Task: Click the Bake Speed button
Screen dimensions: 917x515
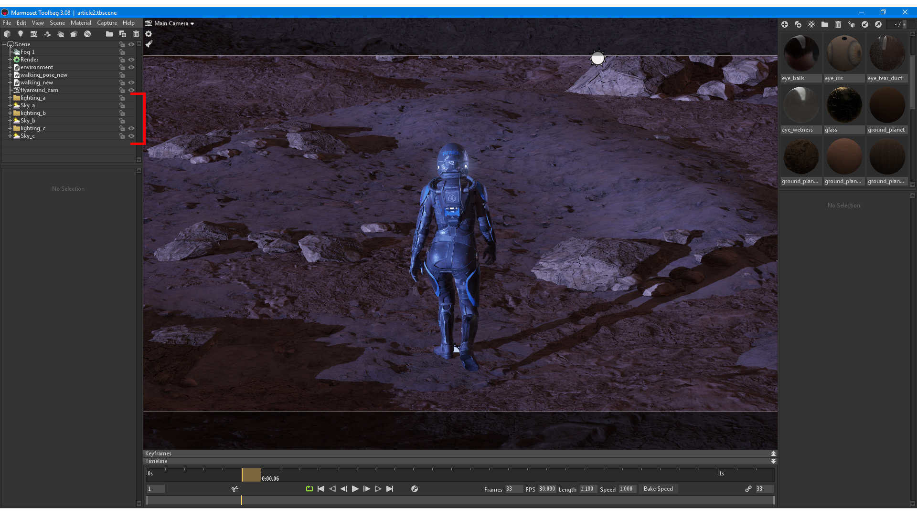Action: pyautogui.click(x=658, y=489)
